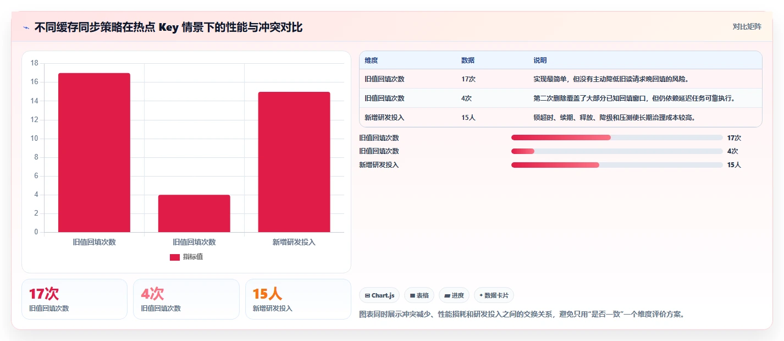Click the description starting with 第二次删除
Image resolution: width=784 pixels, height=341 pixels.
click(x=634, y=98)
